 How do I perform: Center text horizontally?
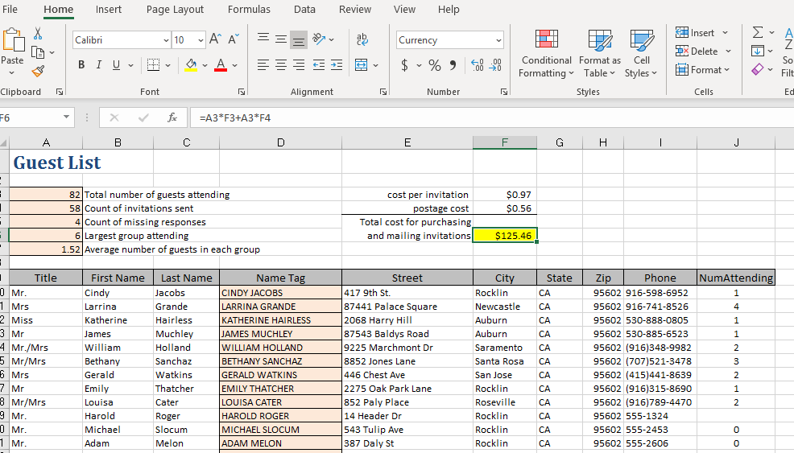pyautogui.click(x=280, y=65)
